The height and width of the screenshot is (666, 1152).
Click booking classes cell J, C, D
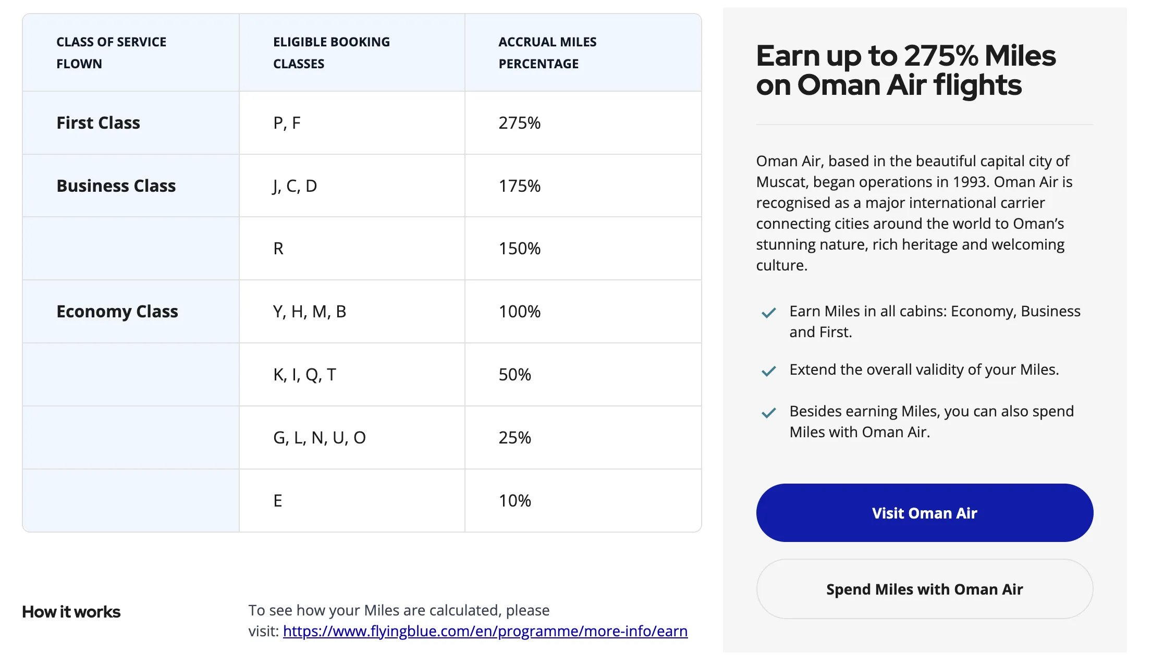(352, 186)
